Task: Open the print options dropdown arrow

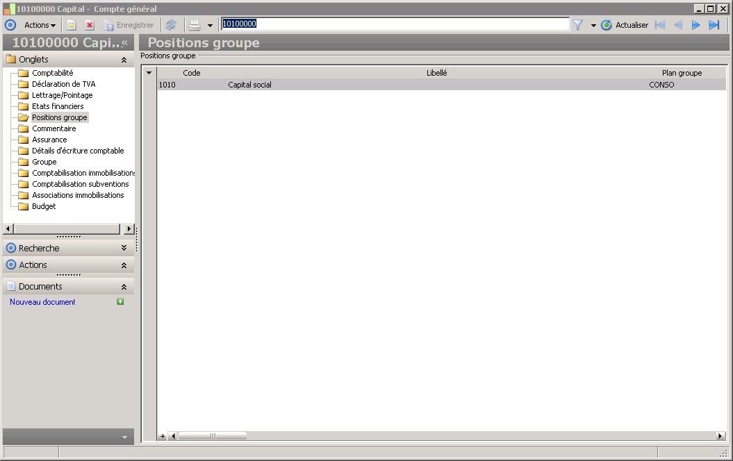Action: pyautogui.click(x=210, y=26)
